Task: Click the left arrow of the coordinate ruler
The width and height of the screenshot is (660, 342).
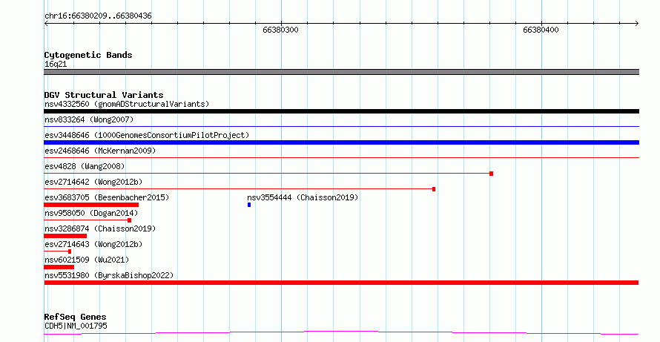Action: click(46, 24)
